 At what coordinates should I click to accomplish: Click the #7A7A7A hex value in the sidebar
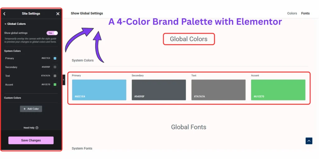45,76
